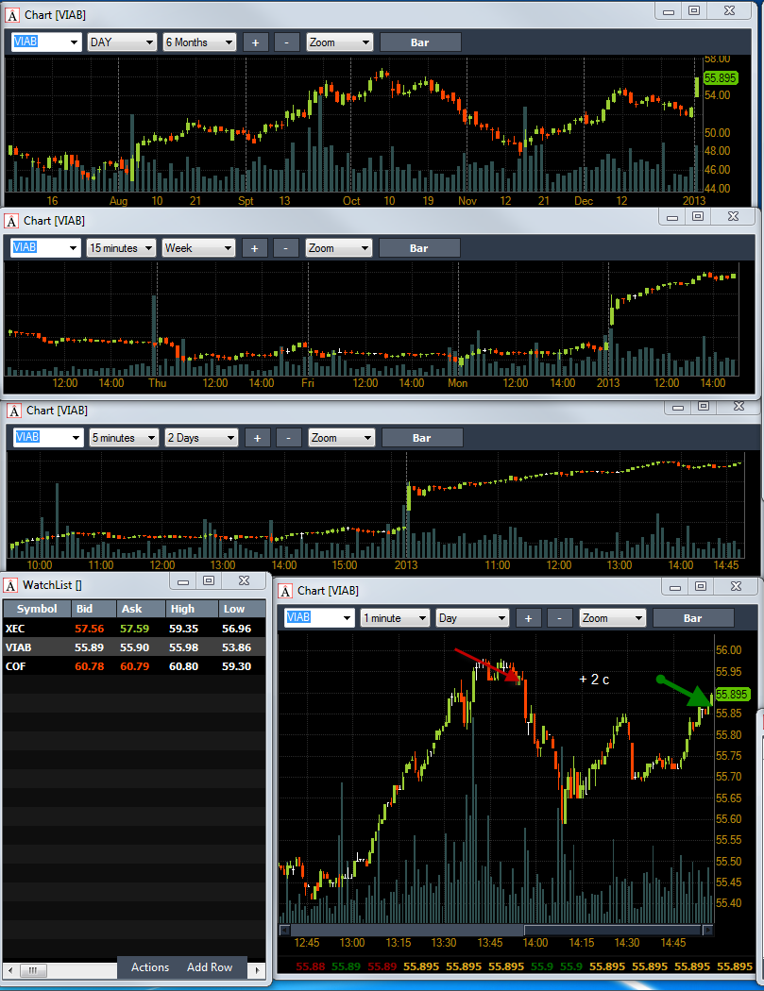Click minus button on 15 minutes chart toolbar
764x991 pixels.
285,248
